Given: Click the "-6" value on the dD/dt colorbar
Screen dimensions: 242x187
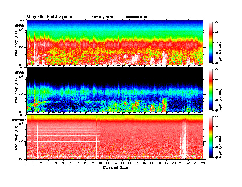Looking at the screenshot, I should pyautogui.click(x=216, y=79).
